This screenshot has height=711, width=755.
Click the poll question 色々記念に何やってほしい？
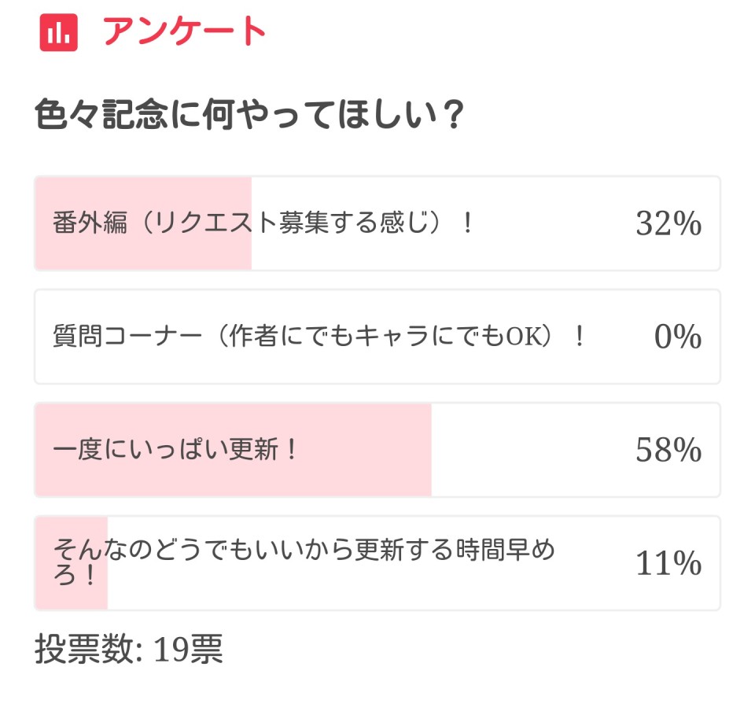(249, 116)
